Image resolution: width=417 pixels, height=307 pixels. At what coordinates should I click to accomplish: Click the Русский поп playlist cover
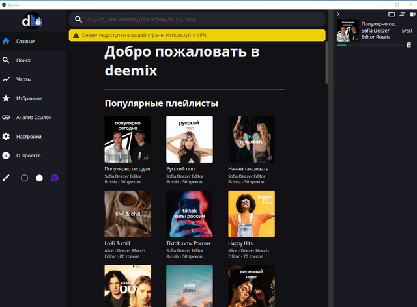190,139
